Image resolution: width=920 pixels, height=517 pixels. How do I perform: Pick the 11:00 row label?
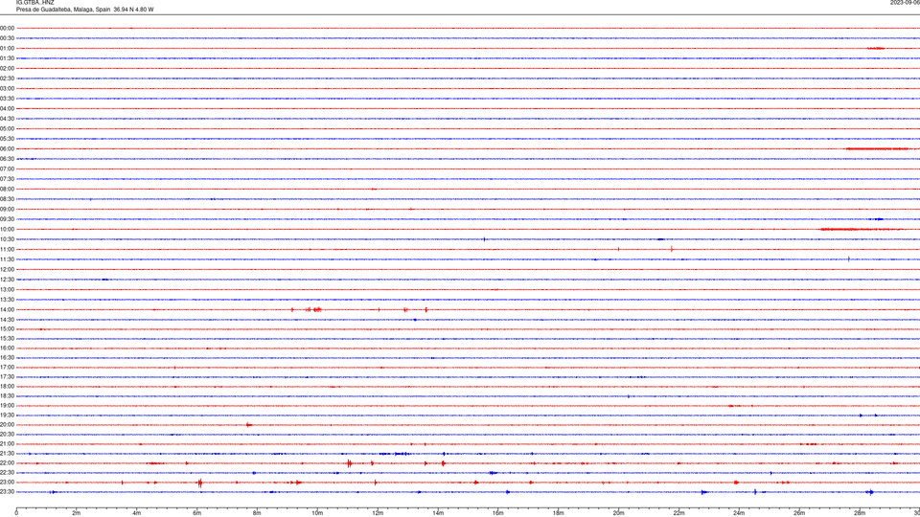pyautogui.click(x=7, y=250)
